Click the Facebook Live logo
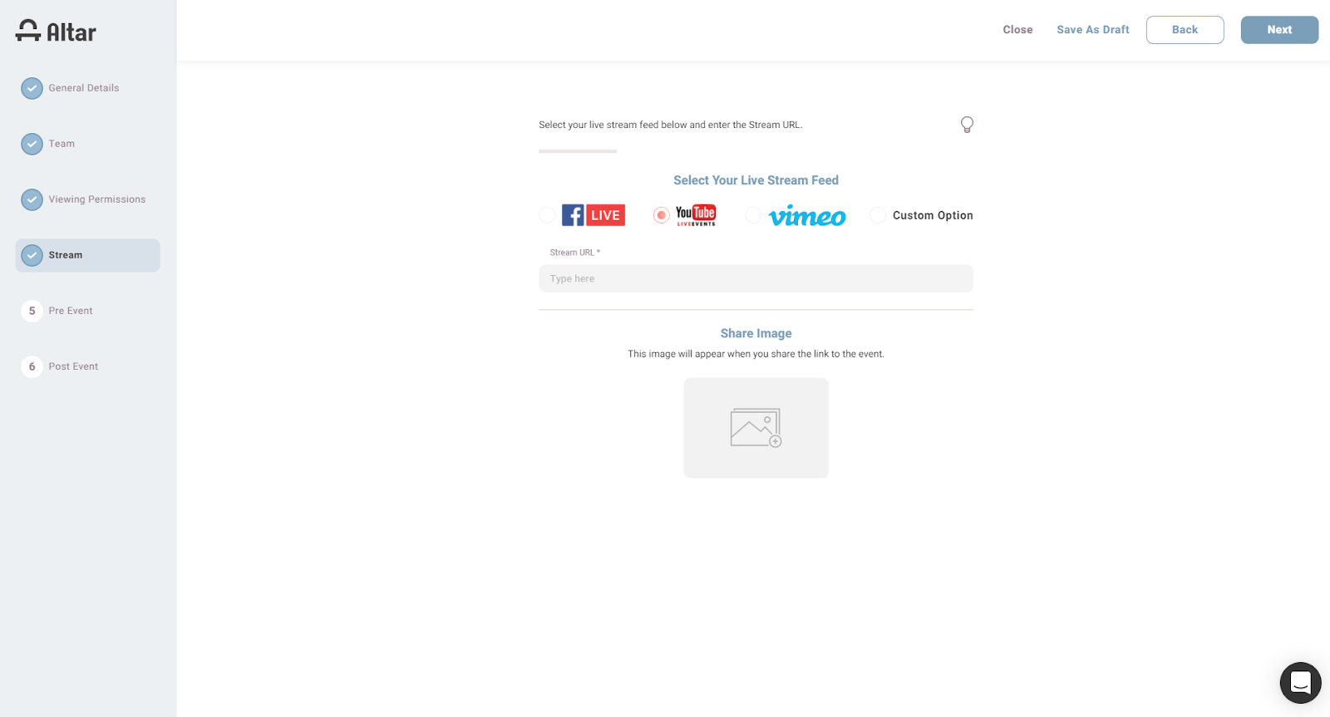The width and height of the screenshot is (1330, 717). pos(594,215)
